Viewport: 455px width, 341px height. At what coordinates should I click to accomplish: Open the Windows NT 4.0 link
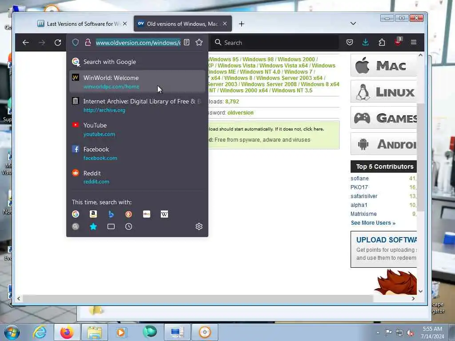pyautogui.click(x=260, y=71)
